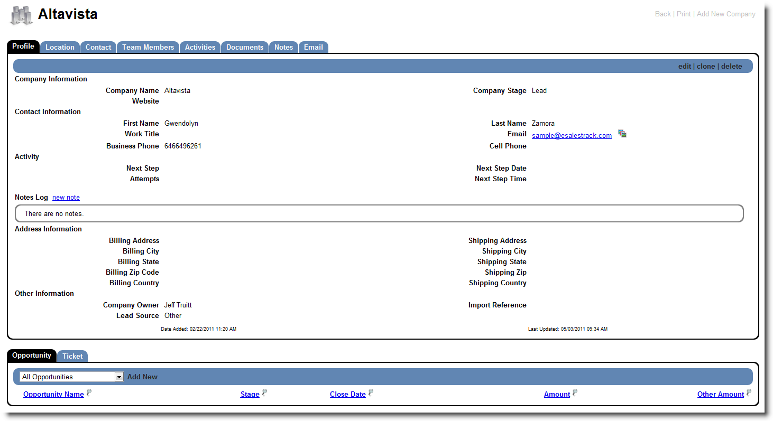Click the Next Step Date label
The width and height of the screenshot is (773, 421).
point(501,168)
